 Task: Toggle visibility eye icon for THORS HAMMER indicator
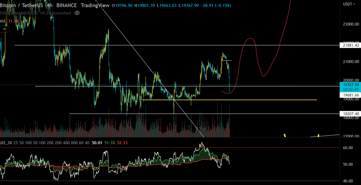click(77, 13)
